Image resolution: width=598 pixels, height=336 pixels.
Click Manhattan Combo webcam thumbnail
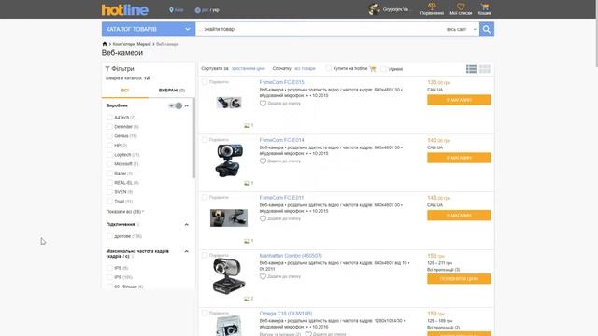[x=229, y=276]
